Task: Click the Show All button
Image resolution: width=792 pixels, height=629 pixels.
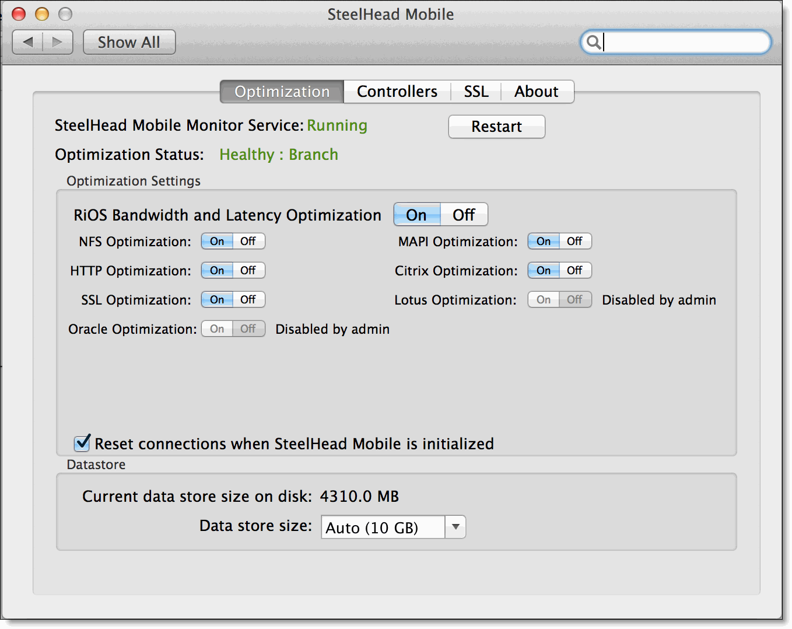Action: 129,41
